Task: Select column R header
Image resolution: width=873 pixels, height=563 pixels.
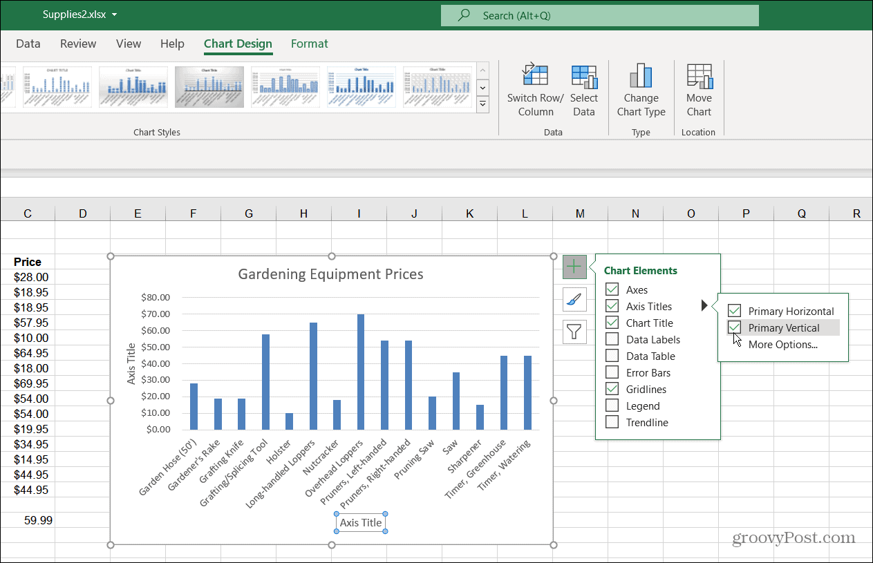Action: tap(856, 213)
